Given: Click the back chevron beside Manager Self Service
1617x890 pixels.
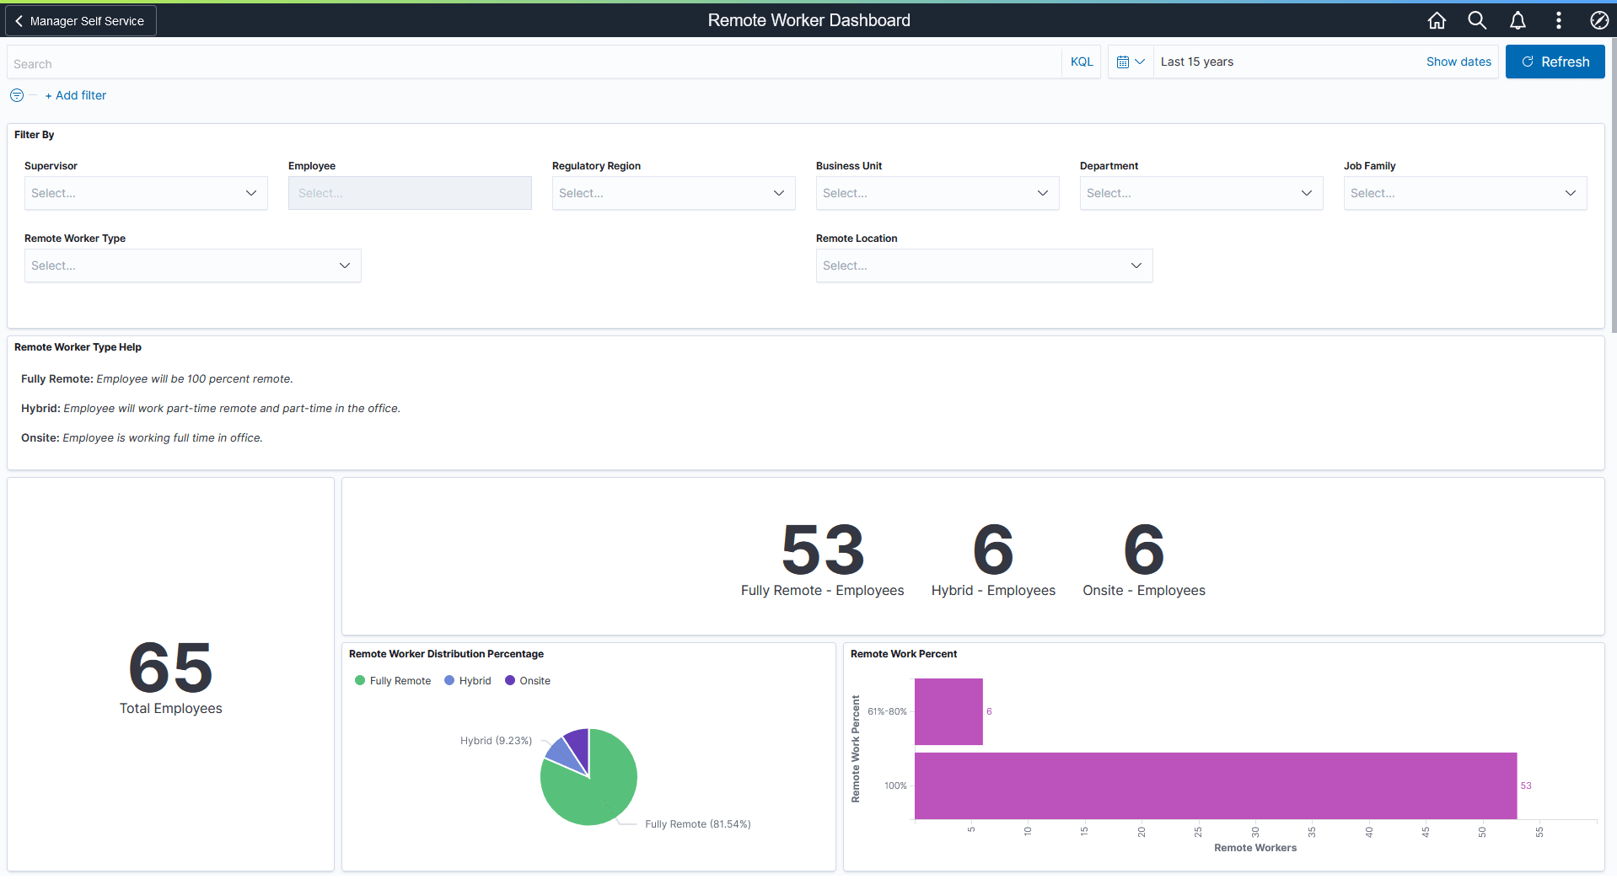Looking at the screenshot, I should [x=19, y=20].
